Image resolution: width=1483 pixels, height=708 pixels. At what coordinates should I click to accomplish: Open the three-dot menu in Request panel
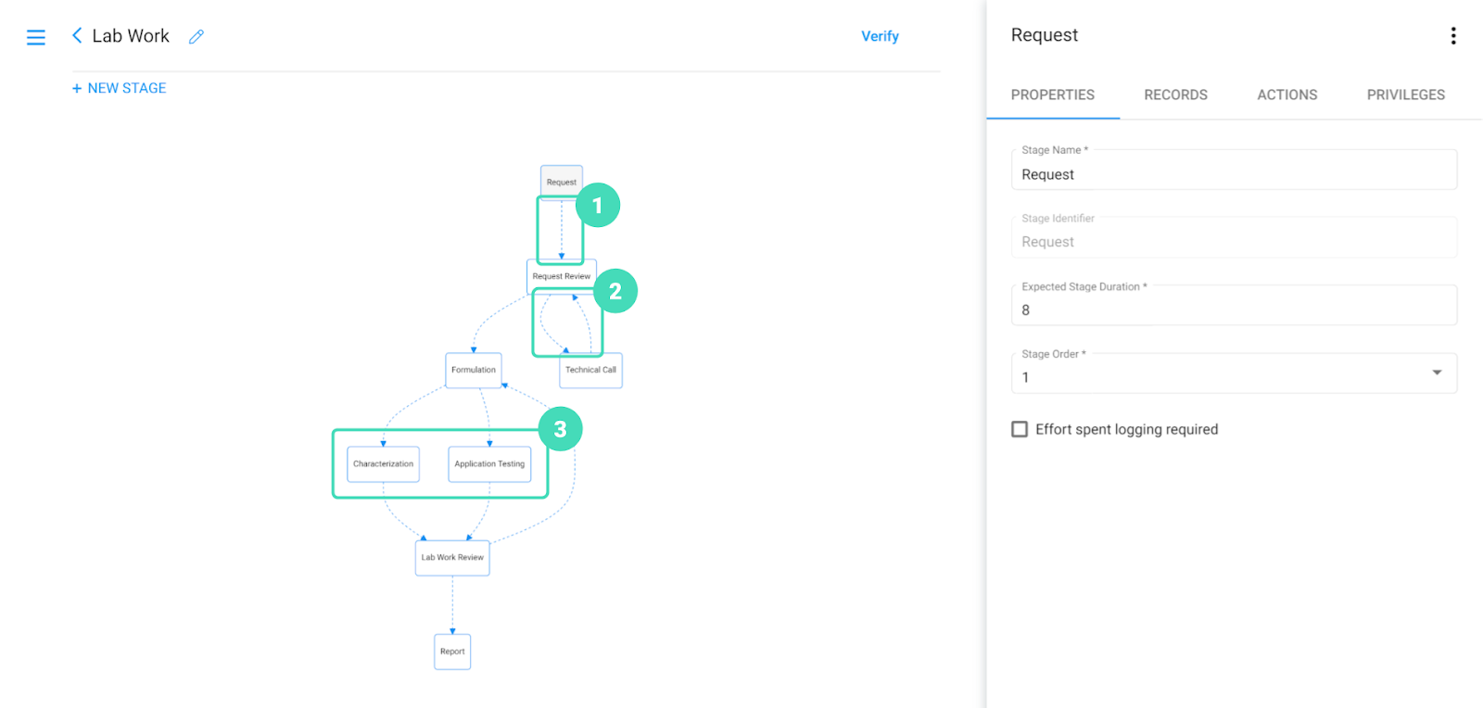1452,35
